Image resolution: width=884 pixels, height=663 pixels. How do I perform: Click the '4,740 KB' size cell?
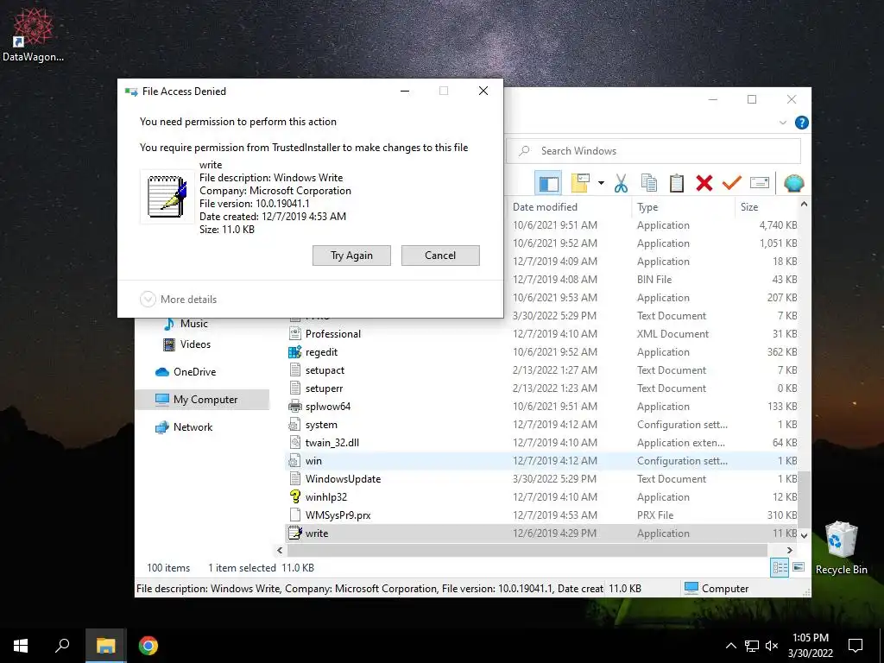pos(778,225)
